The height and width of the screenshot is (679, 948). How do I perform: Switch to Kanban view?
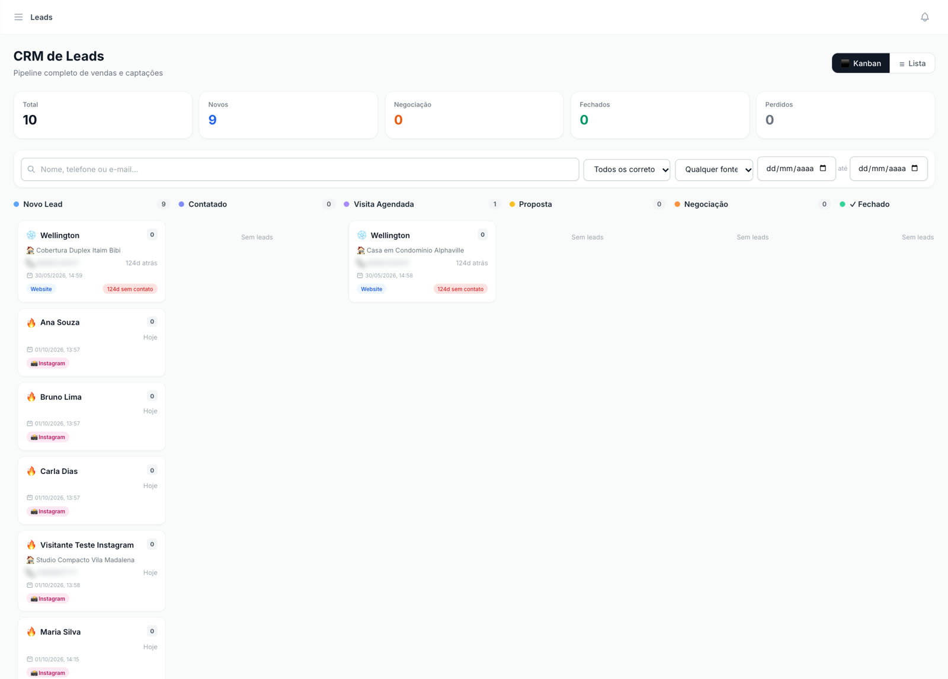(861, 63)
